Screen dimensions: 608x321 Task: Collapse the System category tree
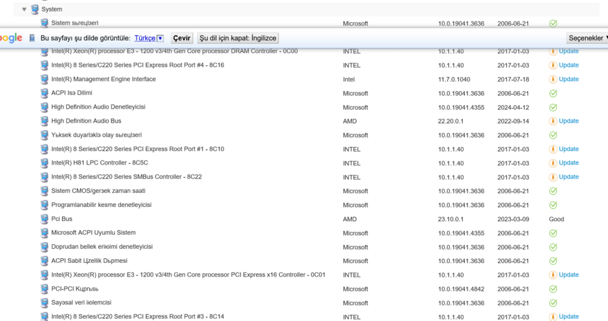click(x=25, y=9)
